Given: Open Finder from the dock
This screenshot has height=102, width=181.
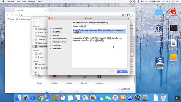Looking at the screenshot, I should [x=18, y=98].
